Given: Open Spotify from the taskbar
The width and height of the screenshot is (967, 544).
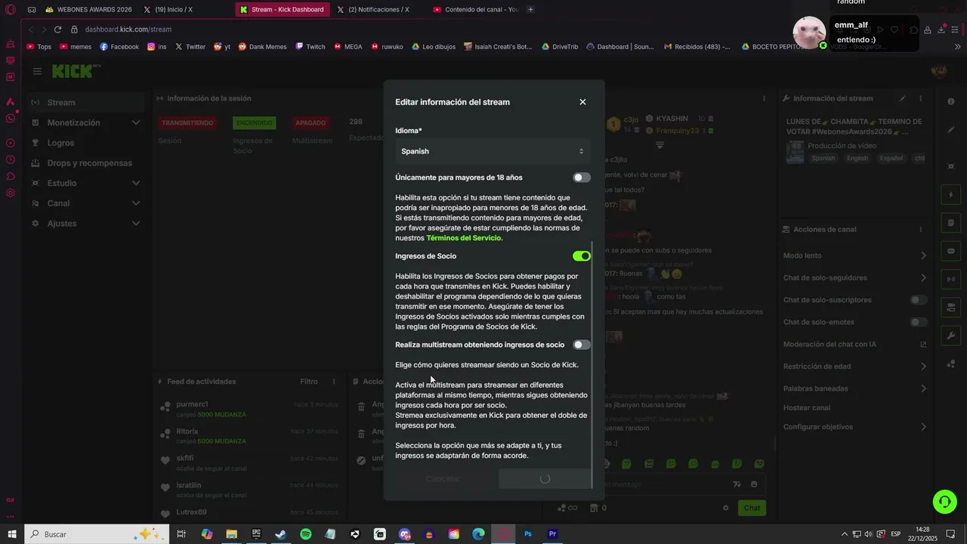Looking at the screenshot, I should (x=306, y=534).
